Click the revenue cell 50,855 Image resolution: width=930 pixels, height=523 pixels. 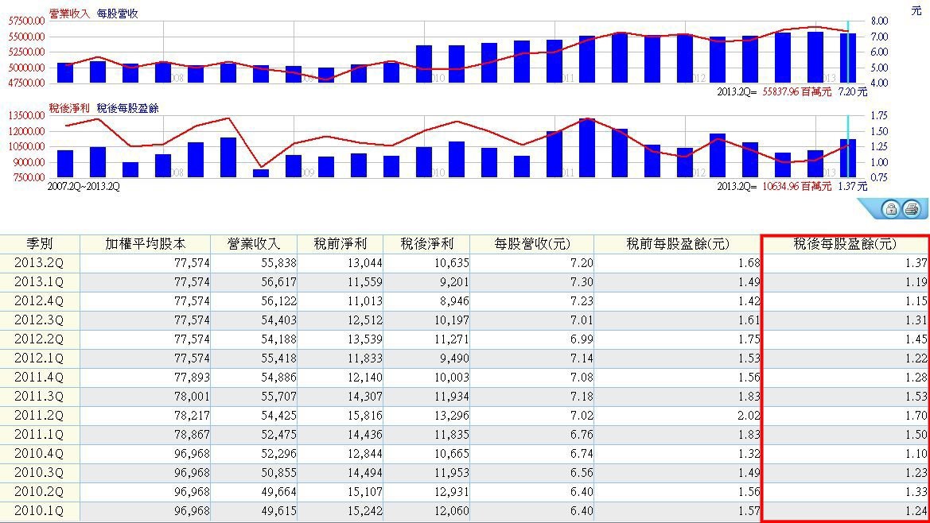point(254,473)
